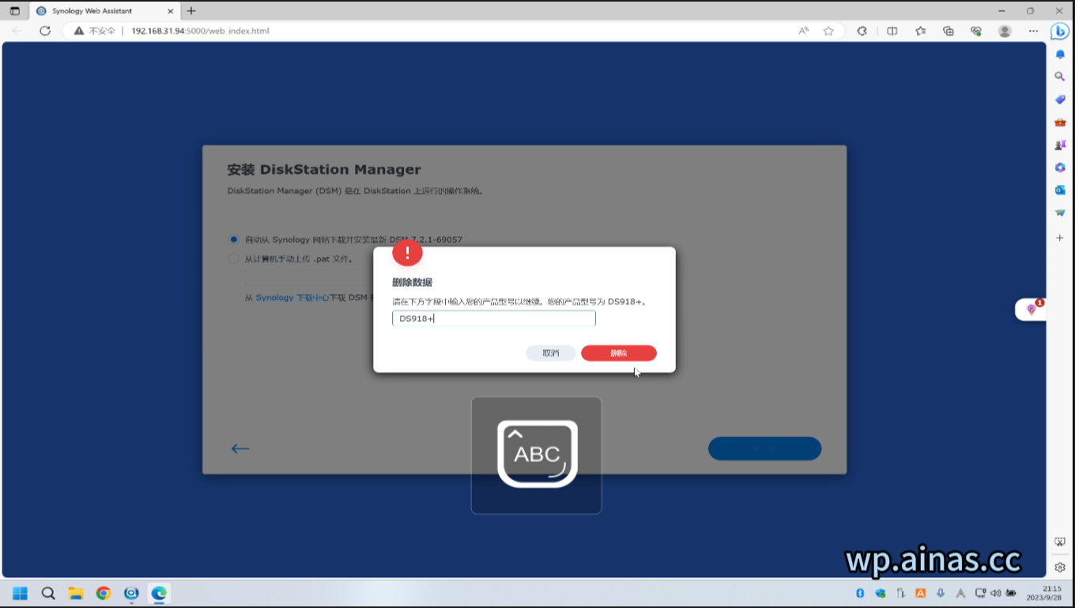Select automatic download DSM 7.2.1-69057 radio option
The width and height of the screenshot is (1075, 608).
pyautogui.click(x=233, y=240)
